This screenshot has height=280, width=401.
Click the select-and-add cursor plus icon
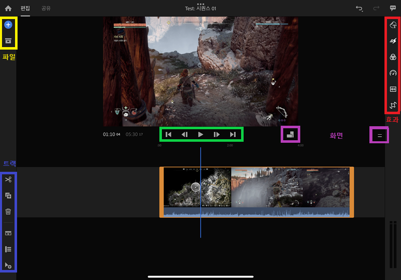tap(8, 265)
